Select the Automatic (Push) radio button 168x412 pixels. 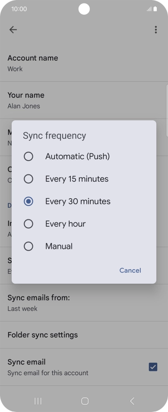pyautogui.click(x=29, y=157)
